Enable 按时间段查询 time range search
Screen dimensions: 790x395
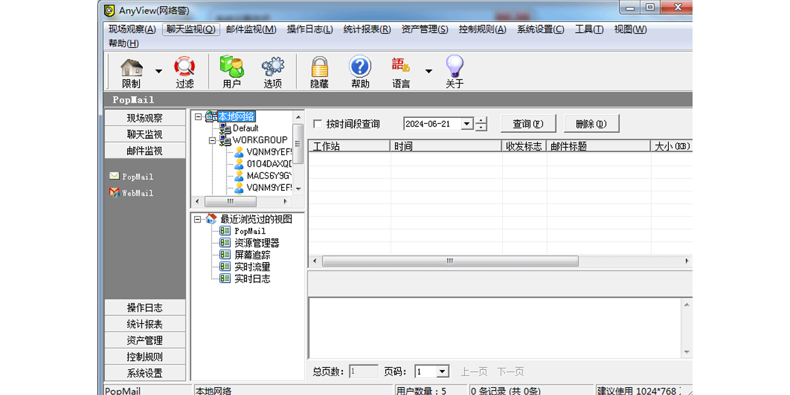[x=317, y=123]
